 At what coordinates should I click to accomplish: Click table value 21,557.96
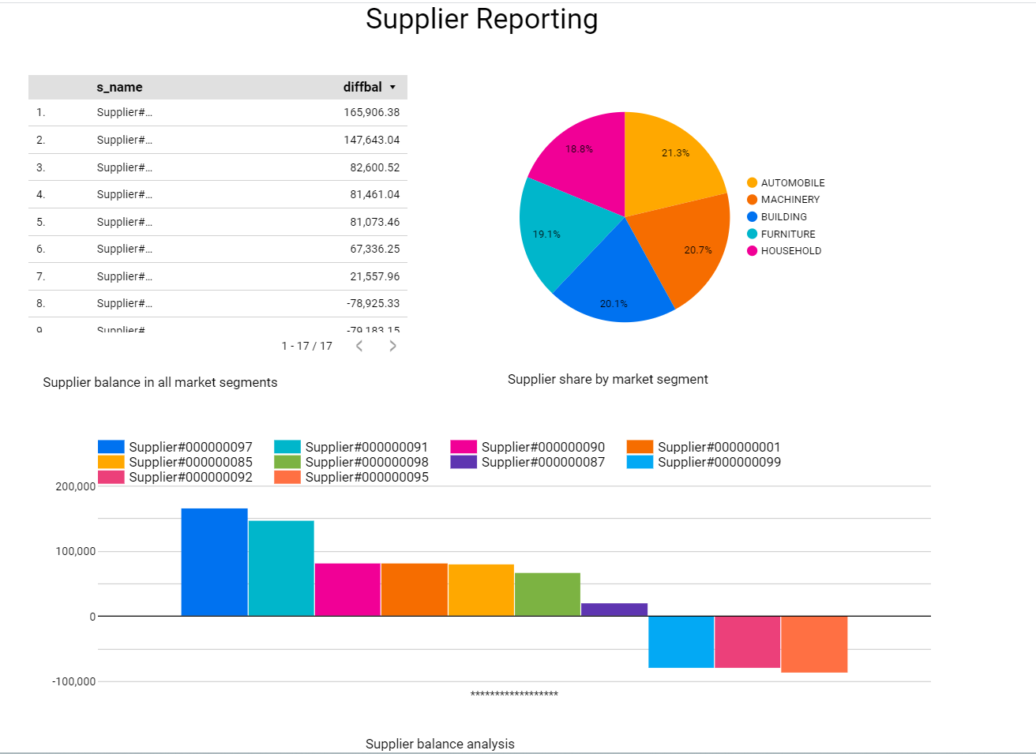pos(375,276)
